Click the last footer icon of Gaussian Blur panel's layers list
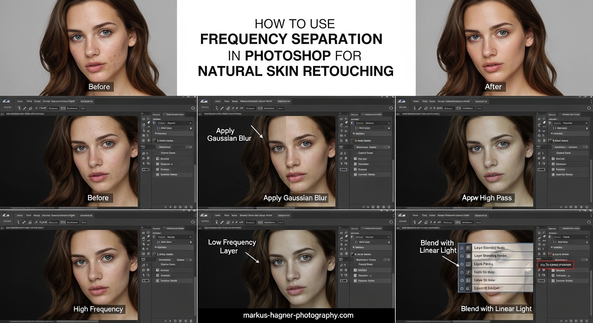593x323 pixels. click(x=389, y=207)
